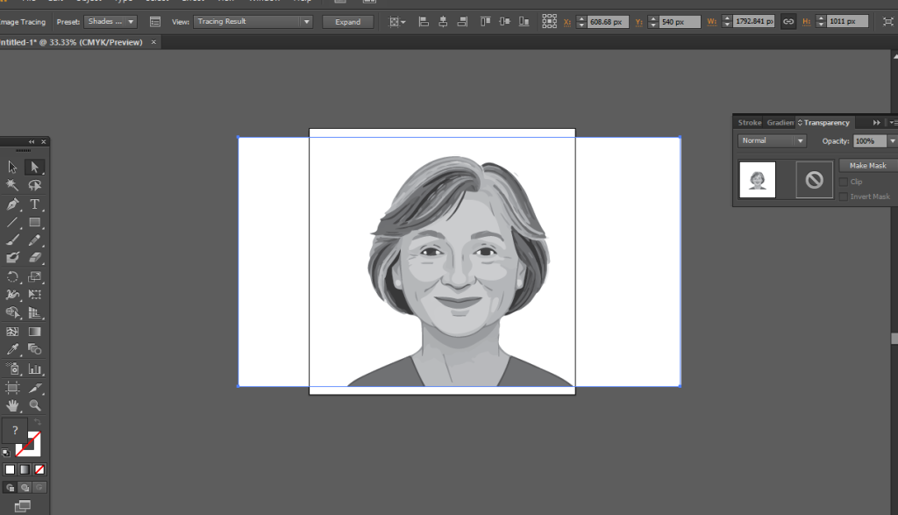This screenshot has width=898, height=515.
Task: Select the Hand tool
Action: tap(12, 405)
